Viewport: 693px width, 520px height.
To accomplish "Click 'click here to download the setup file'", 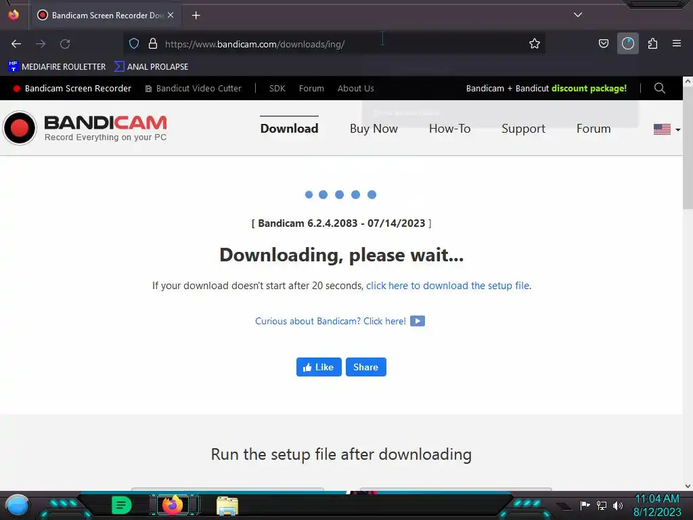I will [x=447, y=286].
